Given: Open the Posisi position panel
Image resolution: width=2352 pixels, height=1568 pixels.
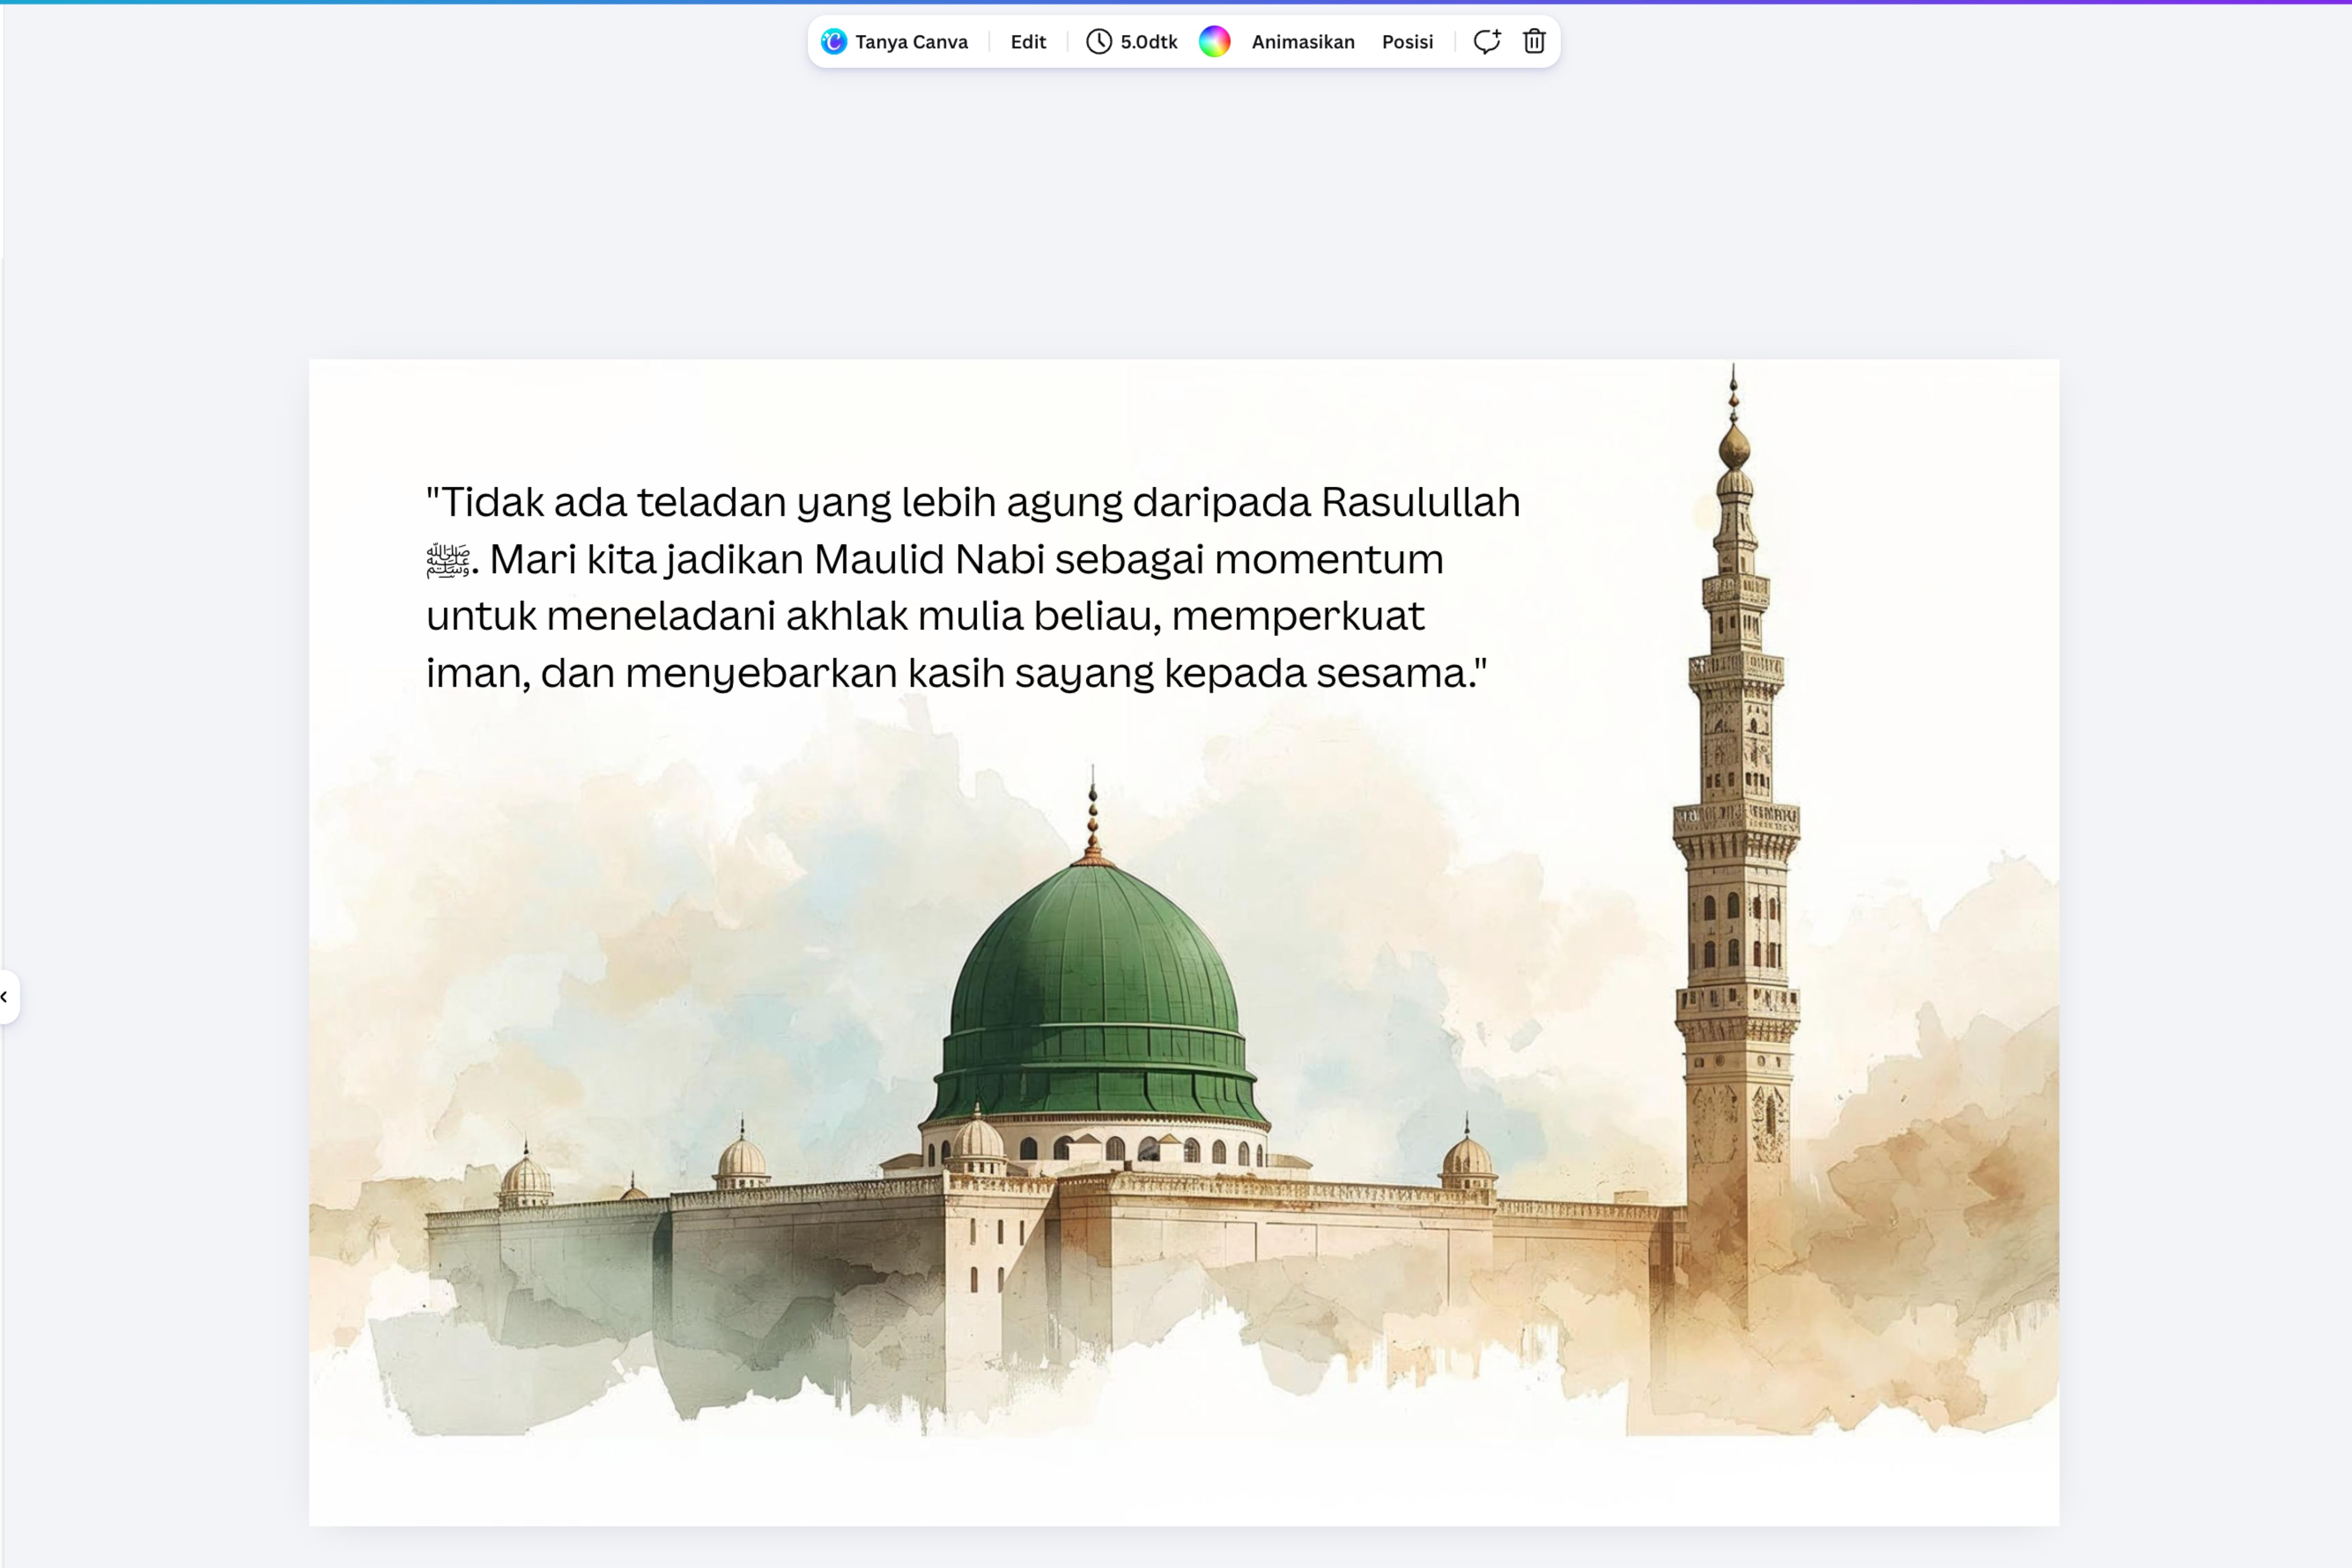Looking at the screenshot, I should tap(1407, 42).
